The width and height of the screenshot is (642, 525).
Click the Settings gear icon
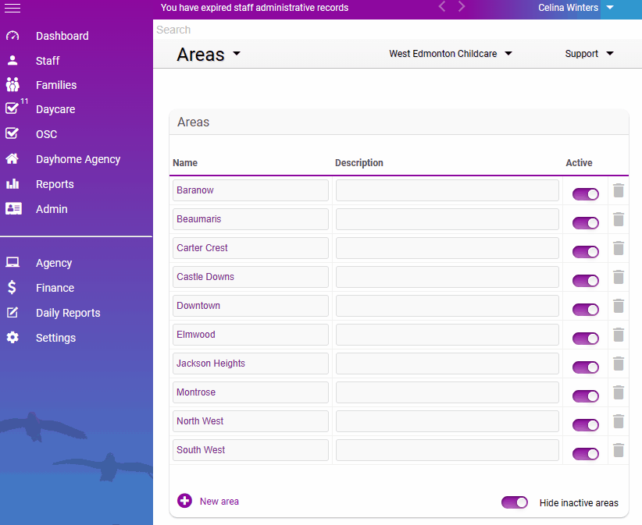[x=12, y=337]
